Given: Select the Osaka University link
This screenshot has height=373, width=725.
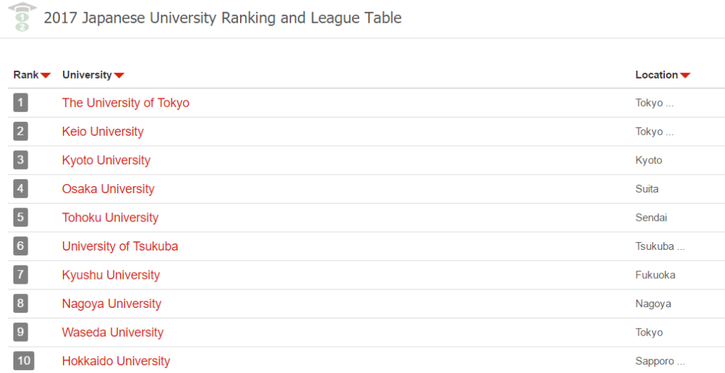Looking at the screenshot, I should 108,188.
